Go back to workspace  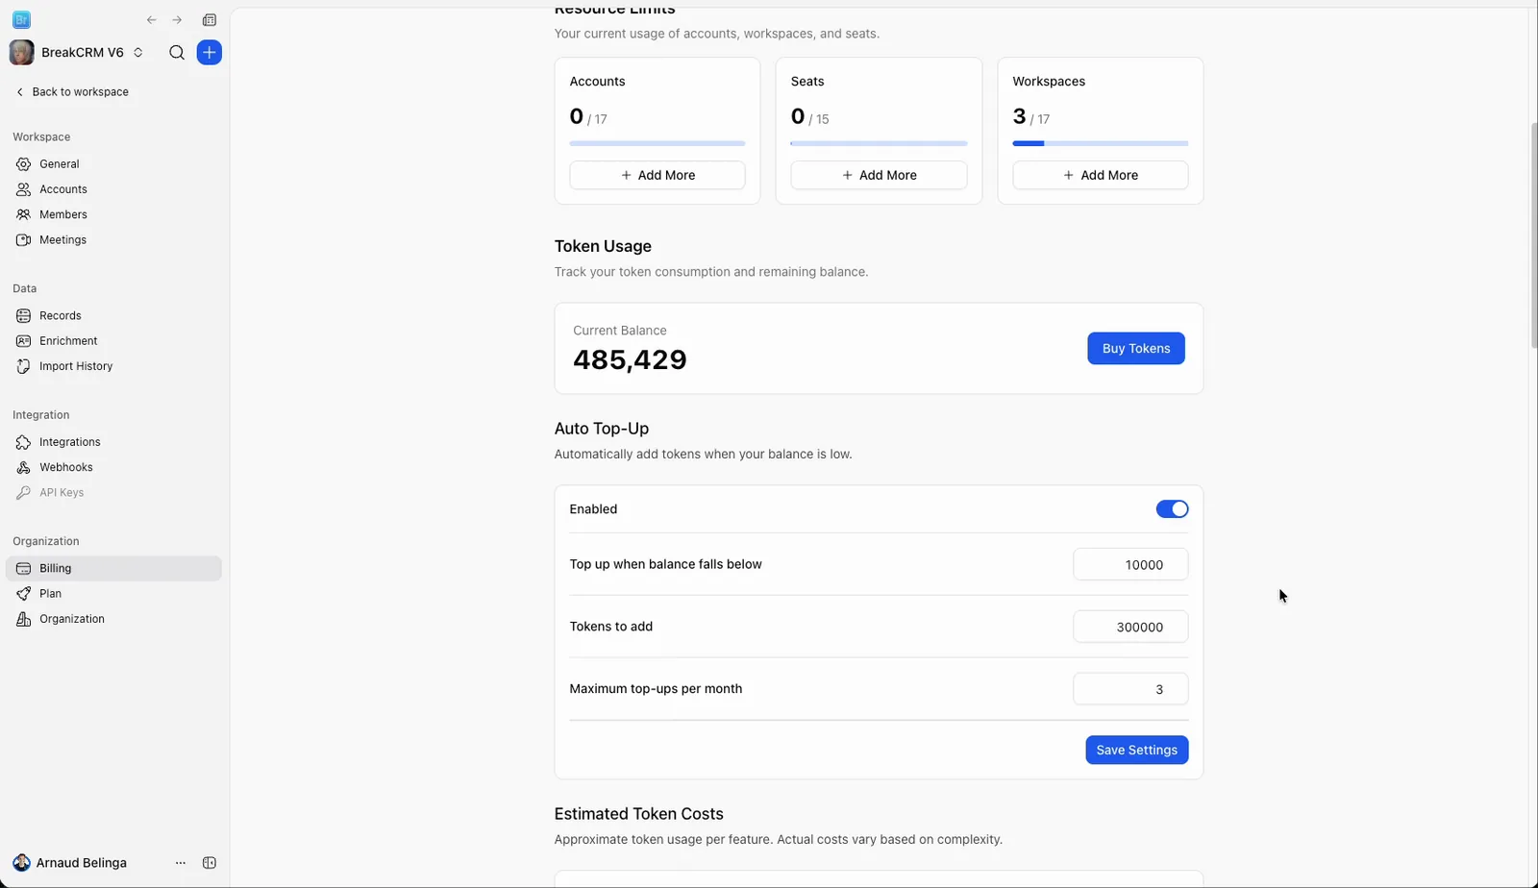tap(72, 92)
